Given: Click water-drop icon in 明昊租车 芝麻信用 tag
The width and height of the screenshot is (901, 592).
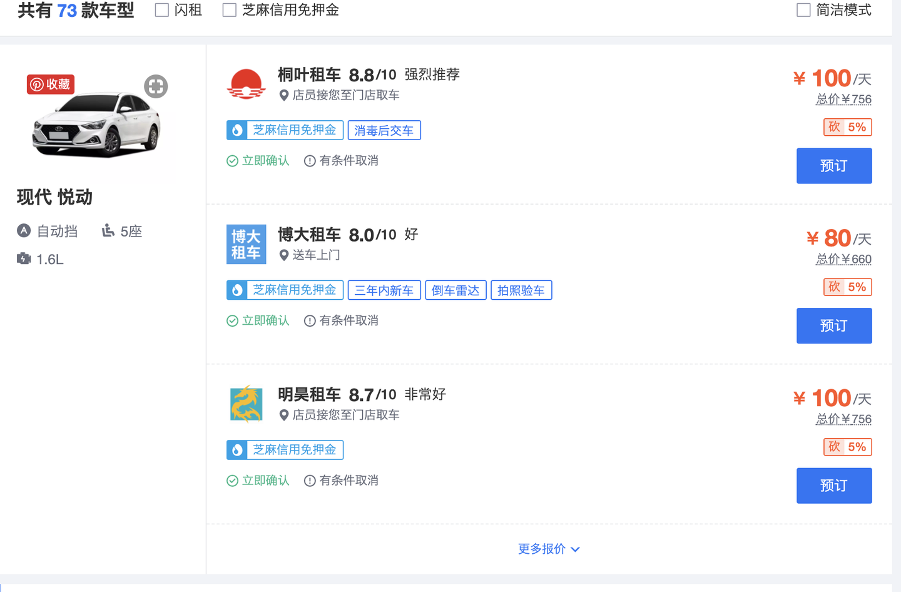Looking at the screenshot, I should pos(237,450).
